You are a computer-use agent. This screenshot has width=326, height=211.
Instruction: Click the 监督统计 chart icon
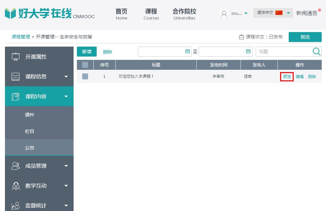[x=16, y=206]
